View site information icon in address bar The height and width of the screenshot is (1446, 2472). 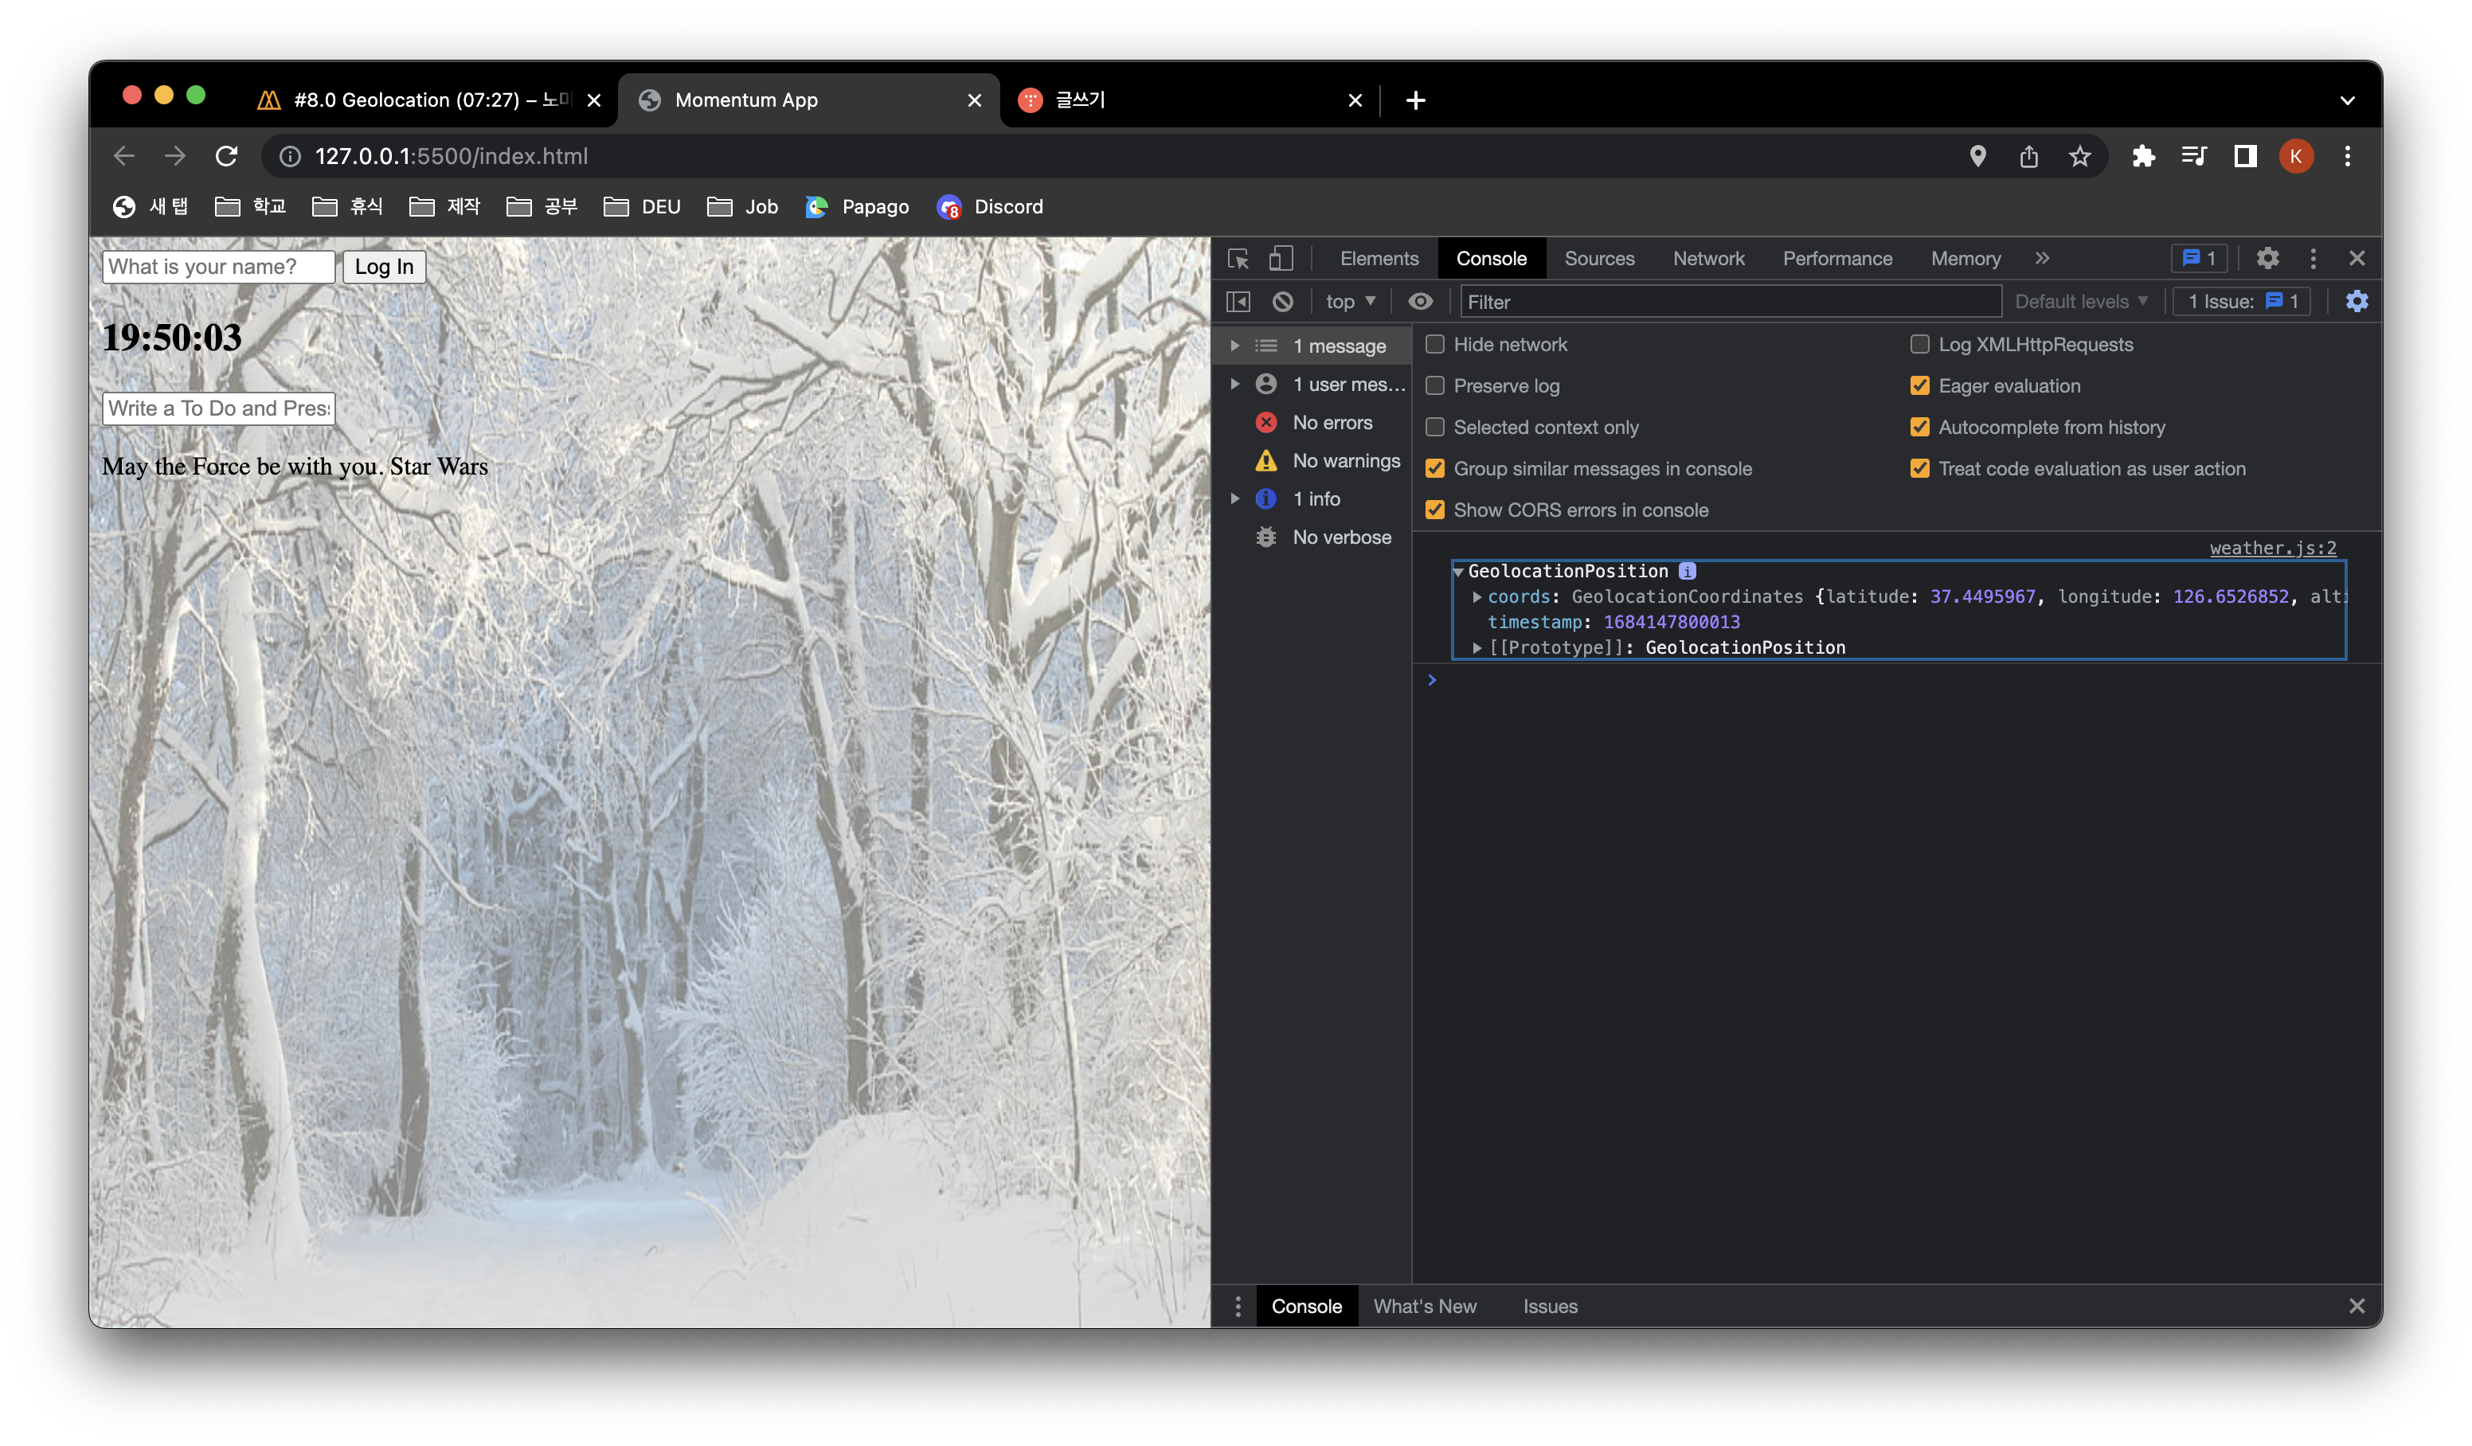[291, 156]
